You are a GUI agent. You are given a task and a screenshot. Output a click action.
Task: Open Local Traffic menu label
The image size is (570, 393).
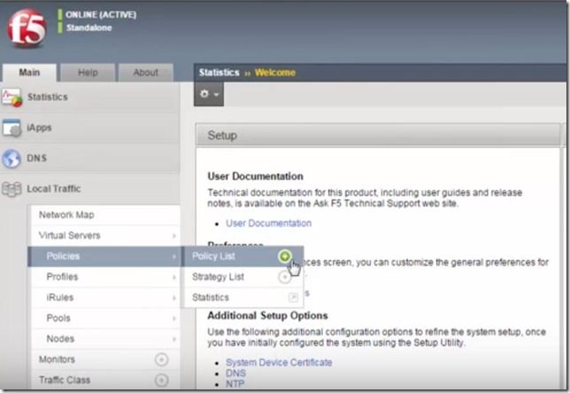point(54,189)
